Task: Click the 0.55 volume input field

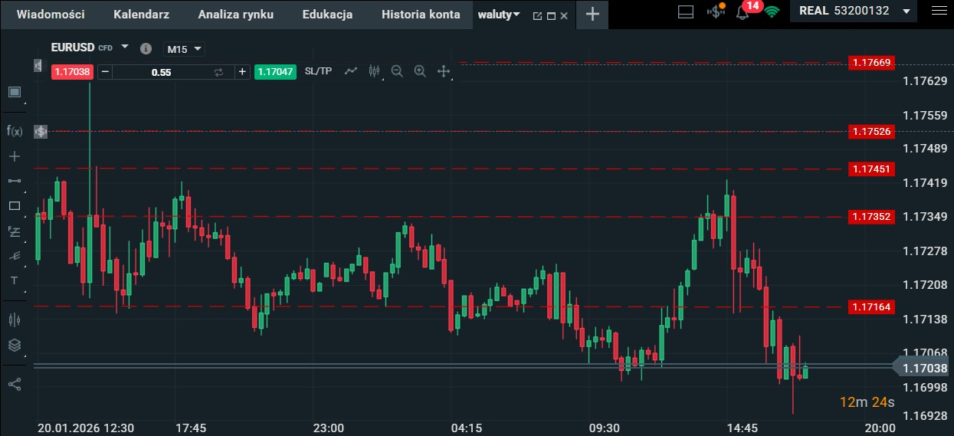Action: click(x=161, y=72)
